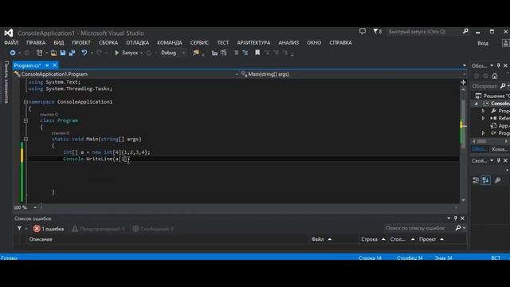Toggle auto-hide pin on Solution Explorer panel
Screen dimensions: 510x287
click(498, 65)
